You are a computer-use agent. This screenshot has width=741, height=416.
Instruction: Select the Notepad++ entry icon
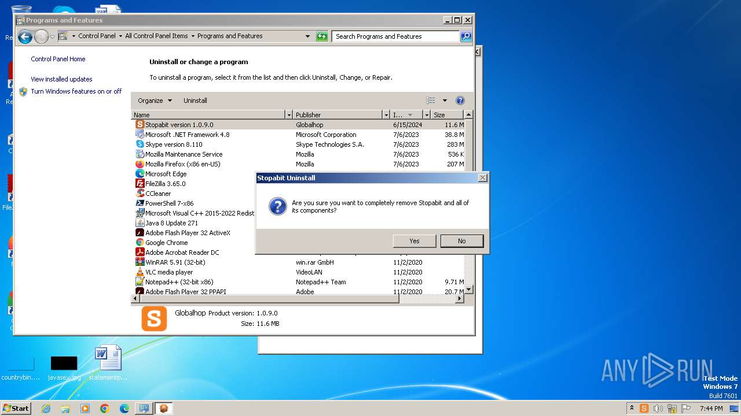(x=140, y=282)
